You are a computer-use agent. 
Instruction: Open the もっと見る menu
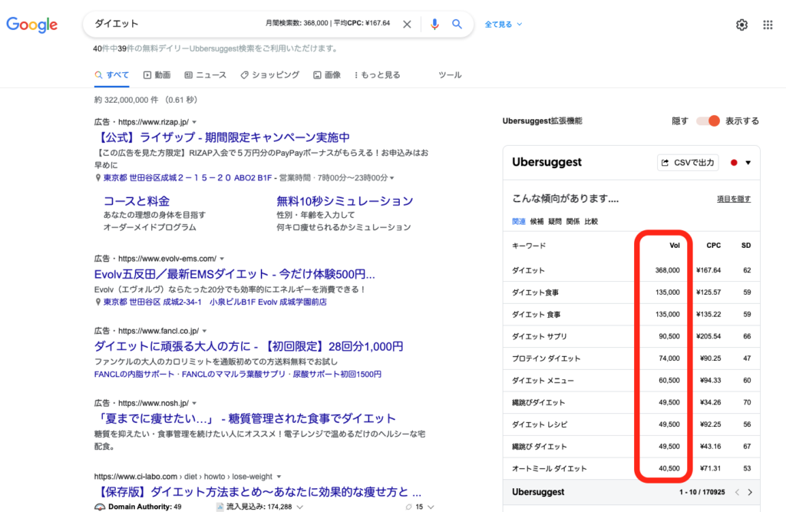[x=377, y=74]
